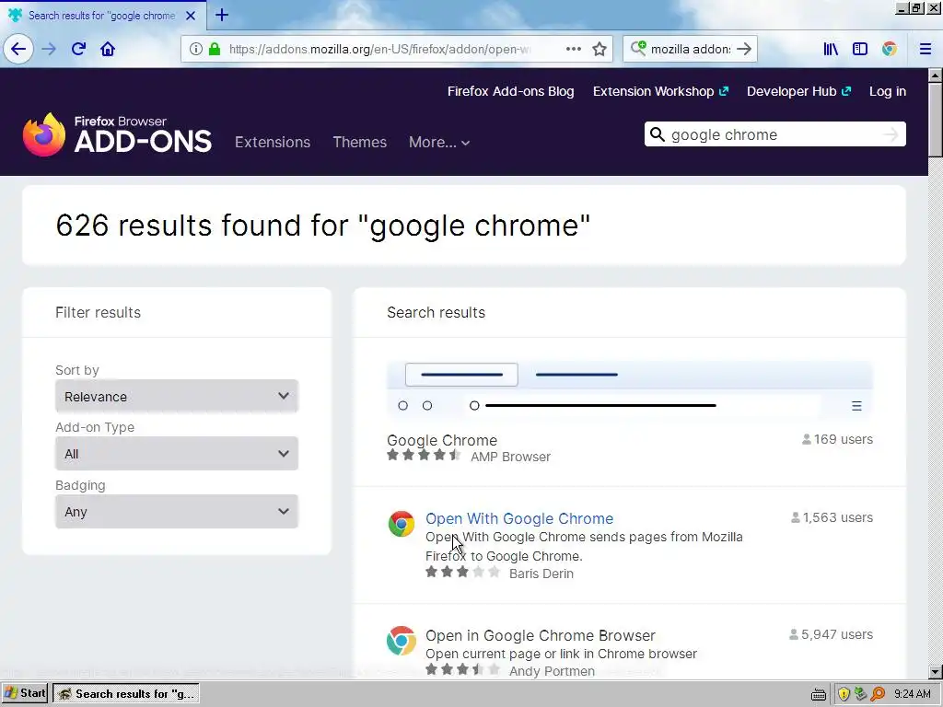This screenshot has height=707, width=943.
Task: Reload the current page
Action: pyautogui.click(x=78, y=49)
